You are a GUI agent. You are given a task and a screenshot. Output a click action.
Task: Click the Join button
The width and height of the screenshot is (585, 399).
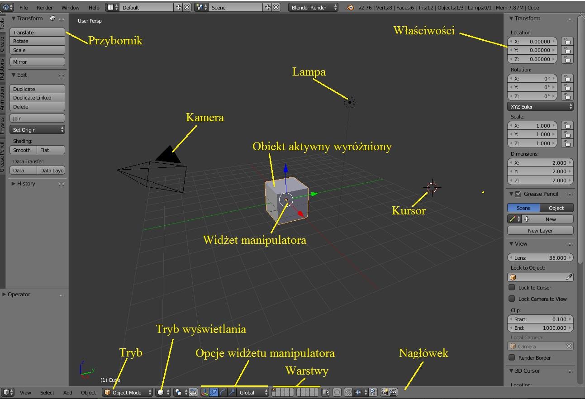tap(37, 118)
